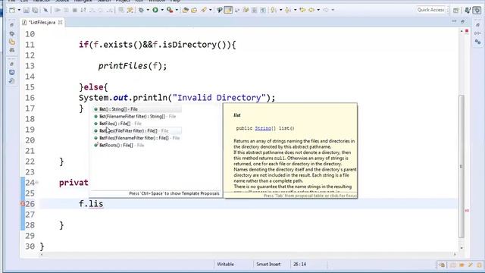Switch to the Debug perspective icon
Image resolution: width=485 pixels, height=273 pixels.
477,10
